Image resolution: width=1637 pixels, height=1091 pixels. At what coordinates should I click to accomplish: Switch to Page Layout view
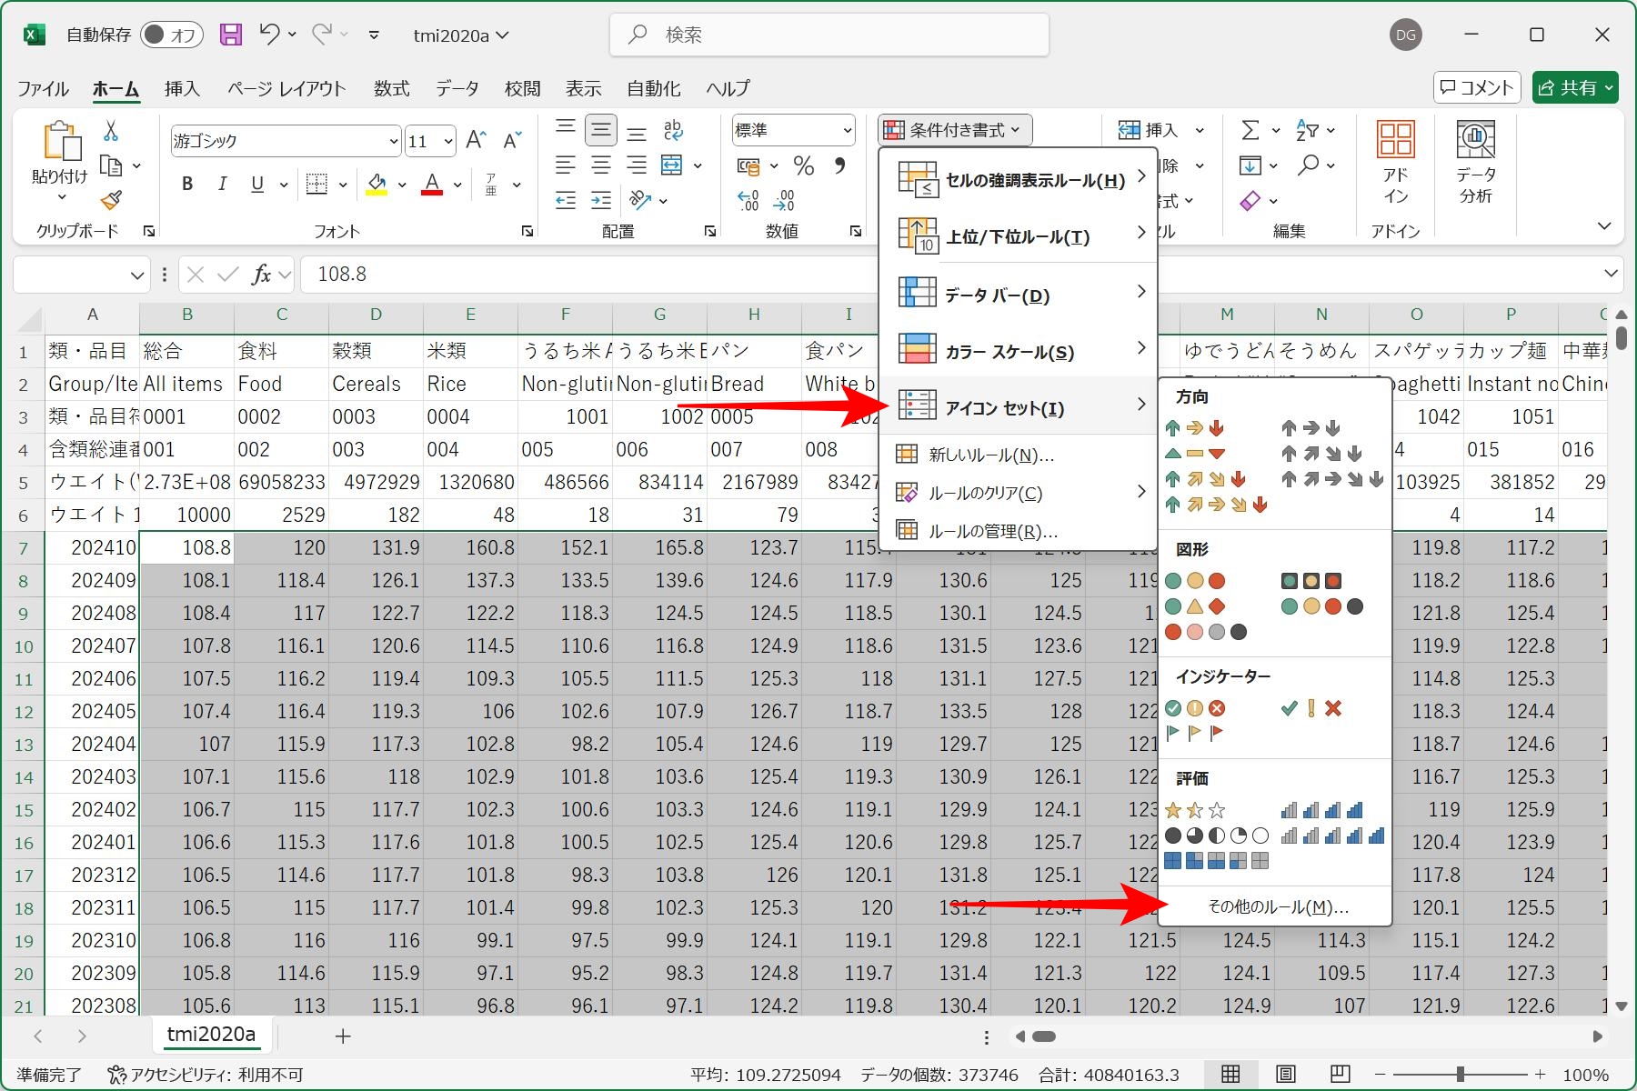1285,1074
